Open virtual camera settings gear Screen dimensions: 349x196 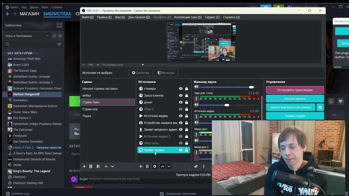pyautogui.click(x=320, y=107)
